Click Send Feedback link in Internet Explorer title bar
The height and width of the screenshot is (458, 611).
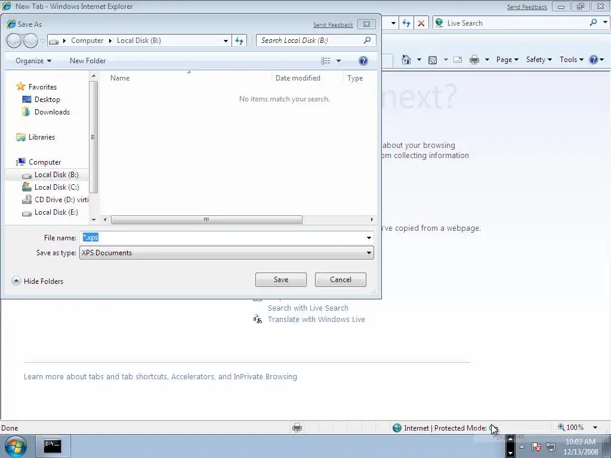pos(527,7)
